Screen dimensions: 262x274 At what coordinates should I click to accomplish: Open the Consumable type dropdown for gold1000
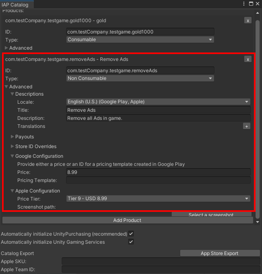tap(140, 40)
